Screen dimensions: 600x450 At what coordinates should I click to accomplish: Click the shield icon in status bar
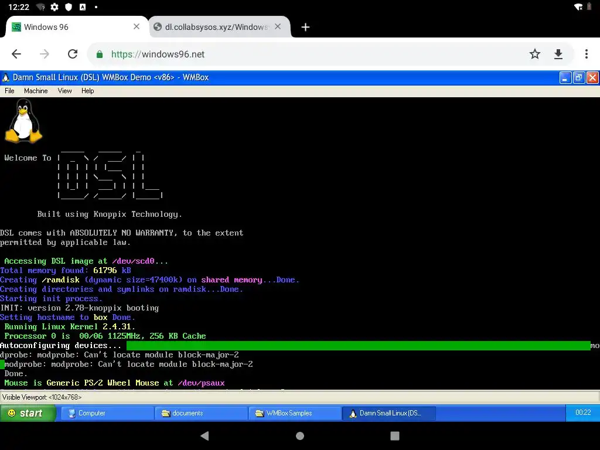coord(69,7)
